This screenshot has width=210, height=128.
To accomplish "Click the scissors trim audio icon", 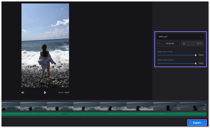I will [184, 44].
